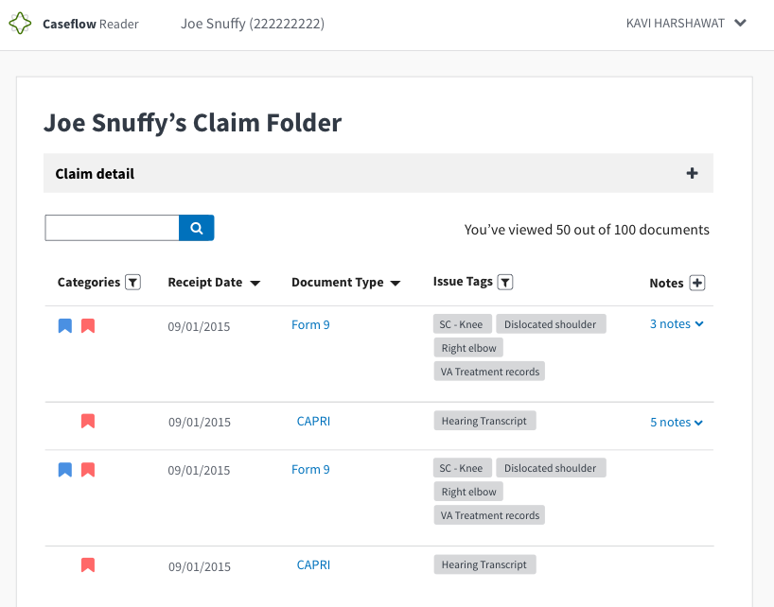Click Hearing Transcript tag in last row
The image size is (774, 607).
point(484,564)
